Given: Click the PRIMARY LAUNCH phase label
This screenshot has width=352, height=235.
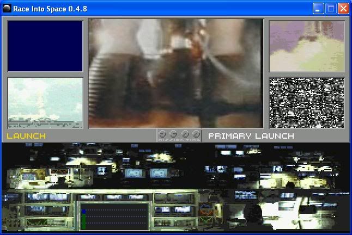Looking at the screenshot, I should click(251, 136).
